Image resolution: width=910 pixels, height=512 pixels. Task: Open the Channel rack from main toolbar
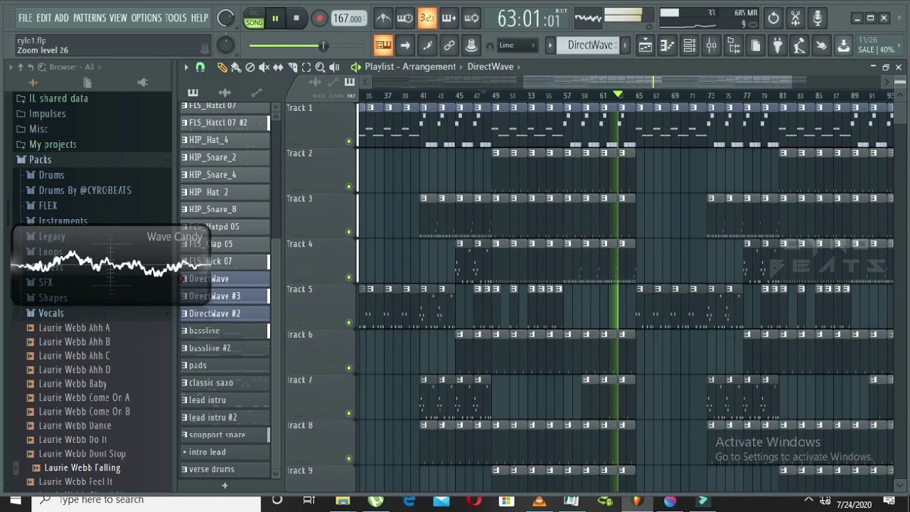pos(689,46)
